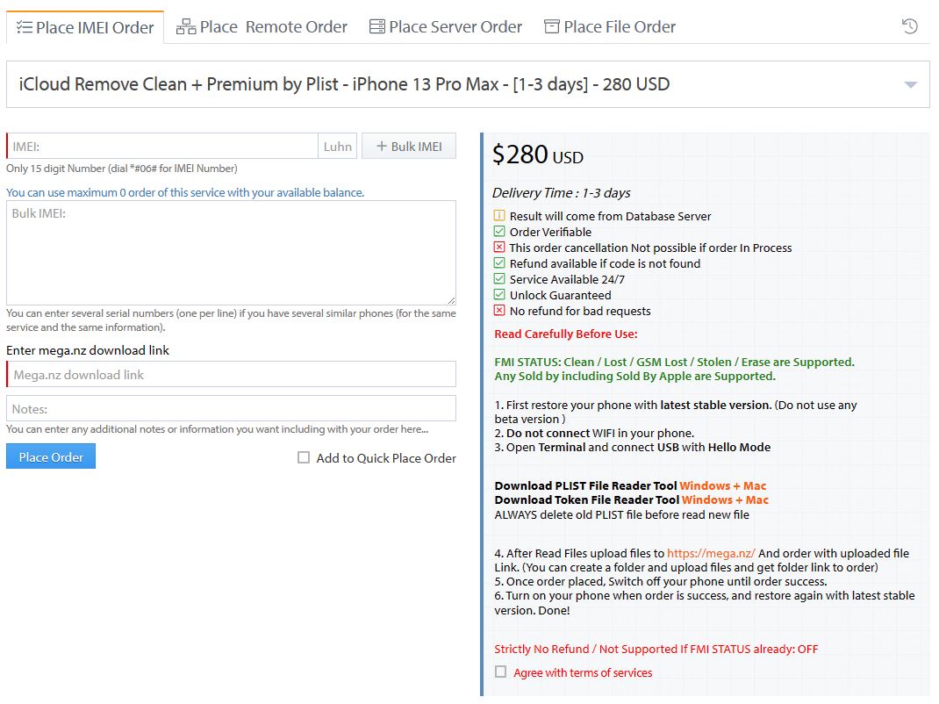Focus the IMEI input field

click(162, 147)
